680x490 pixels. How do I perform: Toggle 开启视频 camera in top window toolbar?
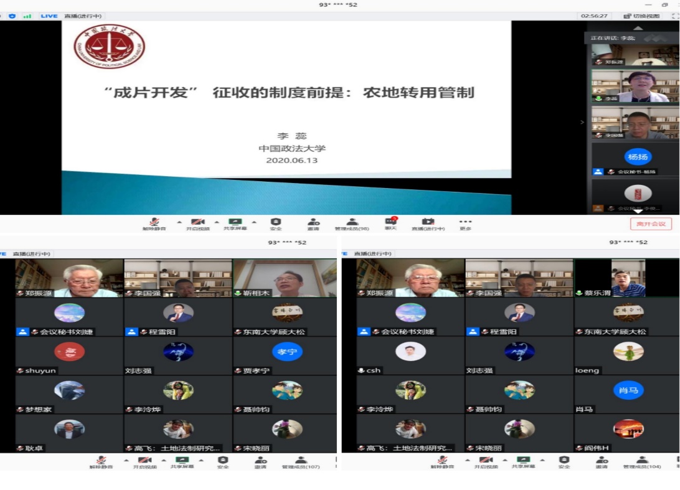(198, 223)
